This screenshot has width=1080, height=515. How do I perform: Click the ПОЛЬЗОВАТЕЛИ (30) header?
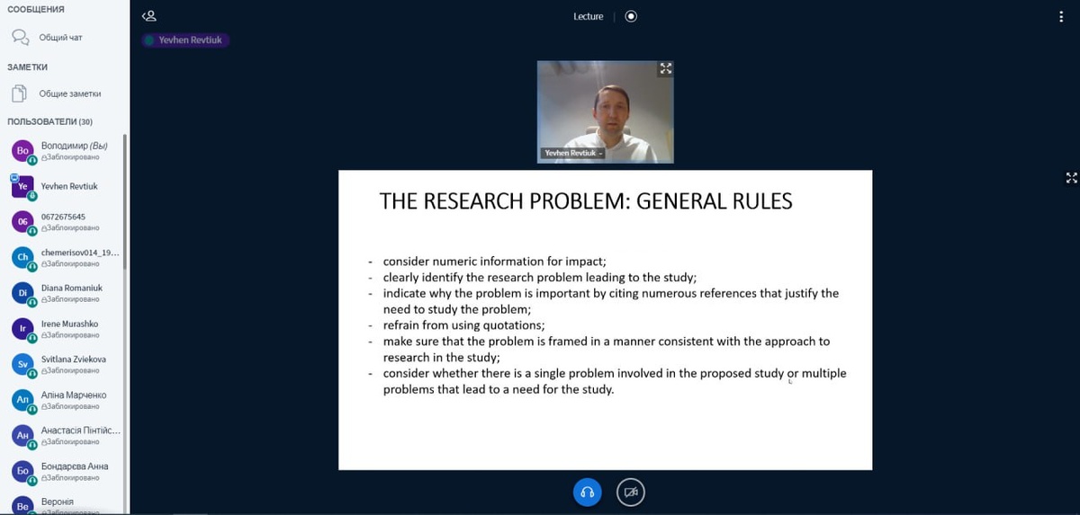[x=49, y=121]
